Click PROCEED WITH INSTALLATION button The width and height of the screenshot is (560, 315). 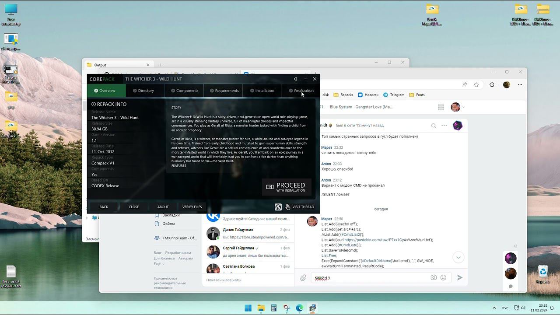point(287,187)
